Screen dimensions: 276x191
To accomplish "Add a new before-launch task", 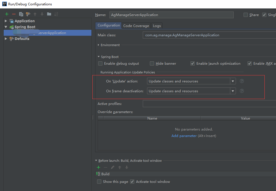I will tap(98, 167).
